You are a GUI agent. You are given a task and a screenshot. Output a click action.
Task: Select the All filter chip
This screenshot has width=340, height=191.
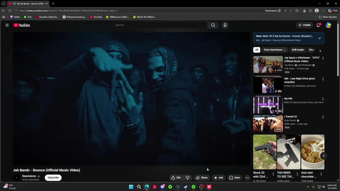(257, 50)
